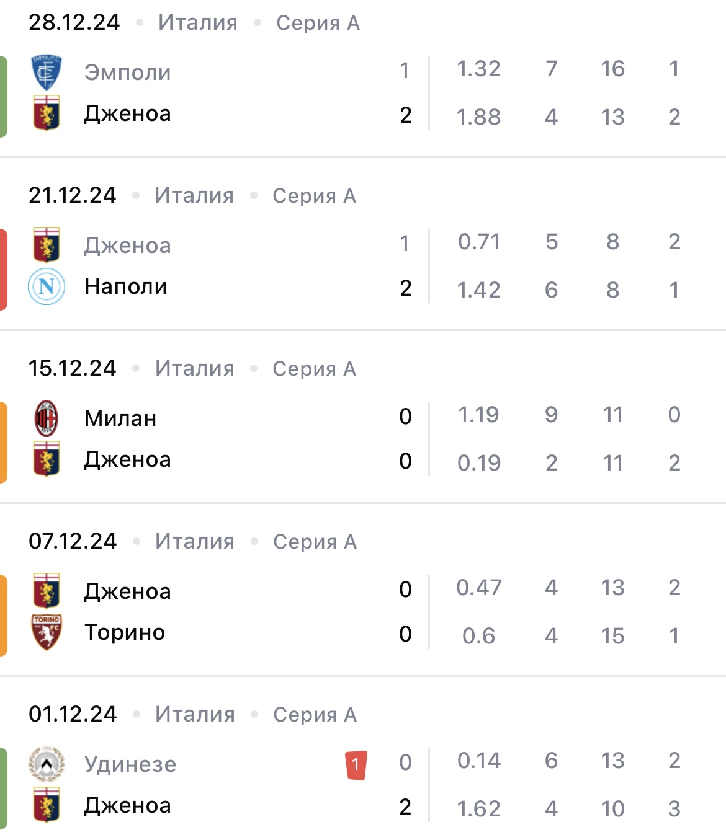Click Серия А label for 28.12.24 match
726x840 pixels.
click(318, 23)
